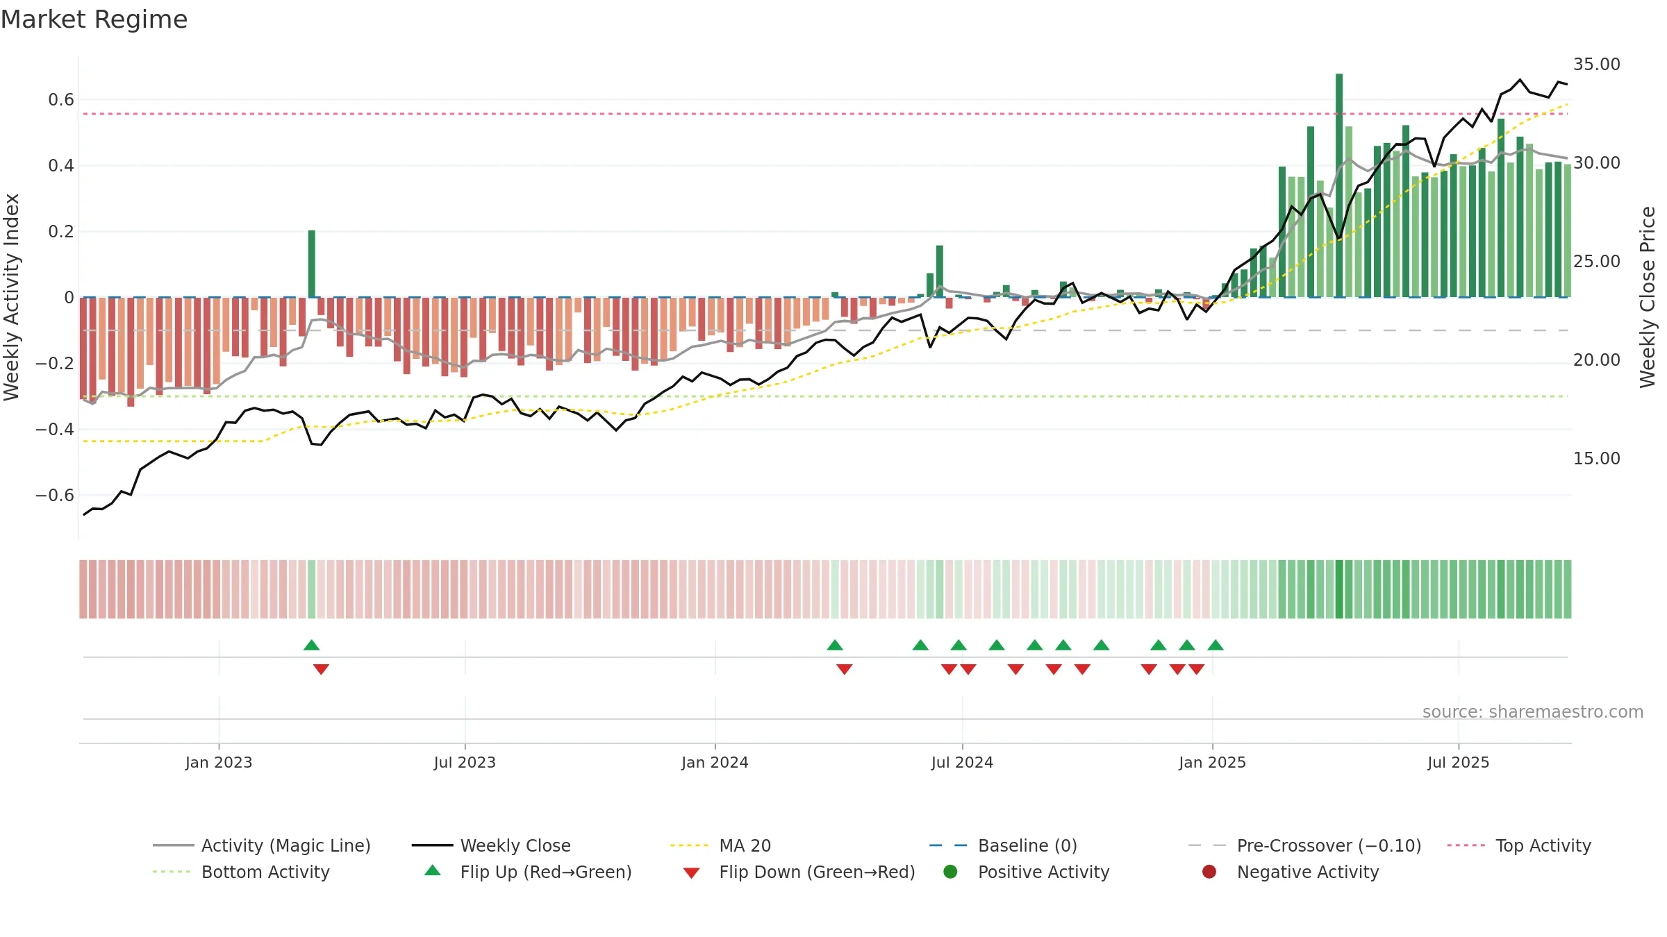Click the first green flip-up marker in 2023
Viewport: 1667px width, 937px height.
tap(311, 645)
